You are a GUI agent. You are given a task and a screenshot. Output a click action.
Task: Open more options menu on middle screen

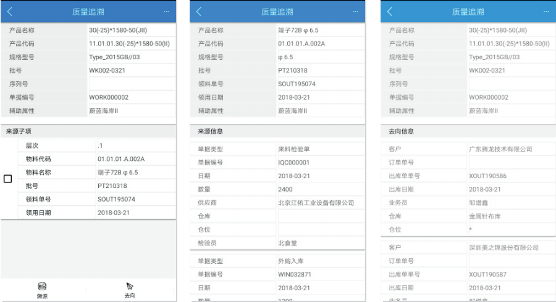coord(355,11)
